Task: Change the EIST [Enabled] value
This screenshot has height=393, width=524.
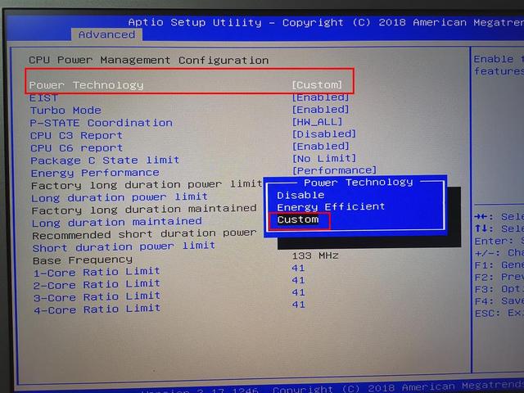Action: click(x=320, y=97)
